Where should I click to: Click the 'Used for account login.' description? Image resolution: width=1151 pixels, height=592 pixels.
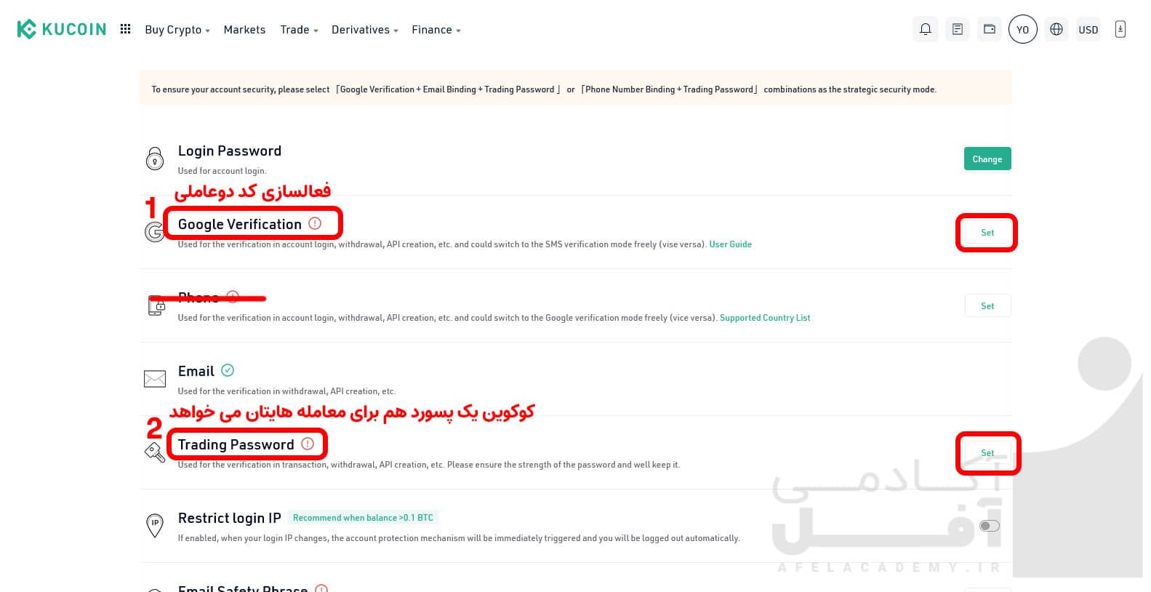point(222,171)
